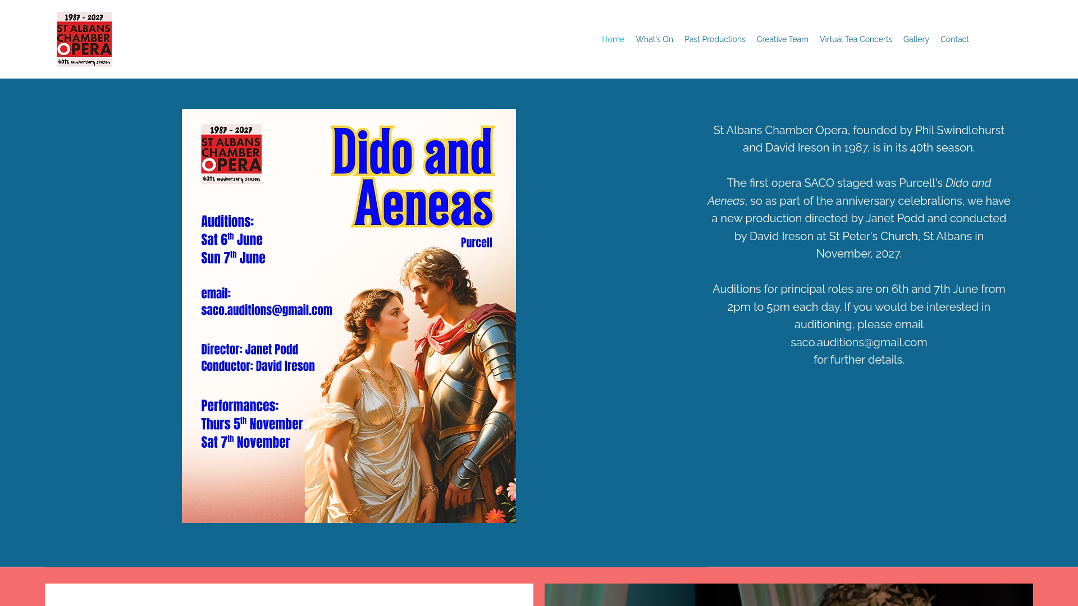Navigate to the Gallery page
The height and width of the screenshot is (606, 1078).
[916, 39]
